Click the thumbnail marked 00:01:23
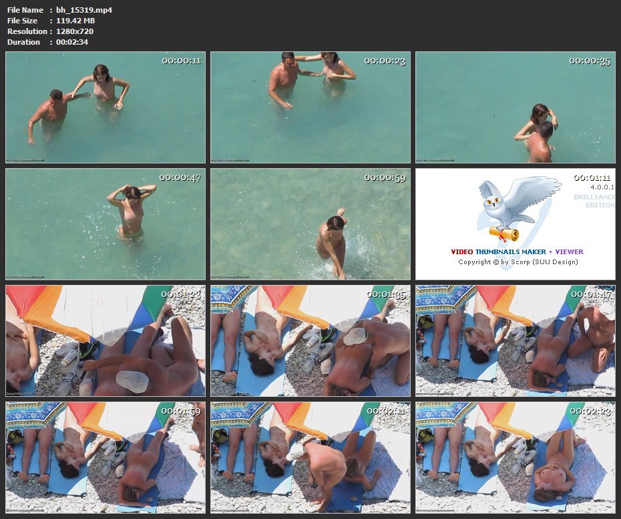Viewport: 621px width, 519px height. click(106, 341)
